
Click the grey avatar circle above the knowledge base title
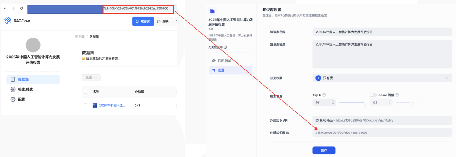pos(33,45)
